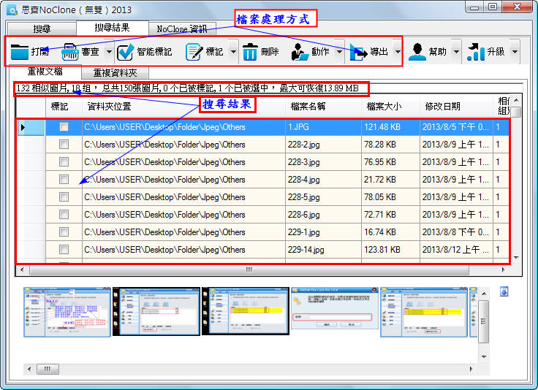Screen dimensions: 538x390
Task: Switch to the 搜尋 tab
Action: 42,28
